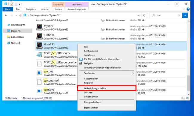Go up one folder level arrow
This screenshot has height=116, width=194.
pos(20,15)
